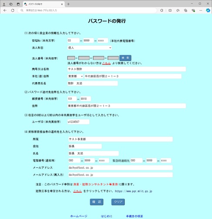212x219 pixels.
Task: Click こちら link for 建設工事
Action: pyautogui.click(x=77, y=191)
